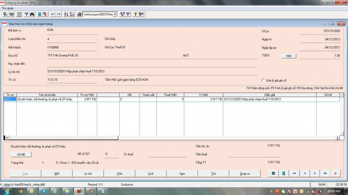Click the 'Số HĐ' button
348x195 pixels.
click(x=21, y=154)
